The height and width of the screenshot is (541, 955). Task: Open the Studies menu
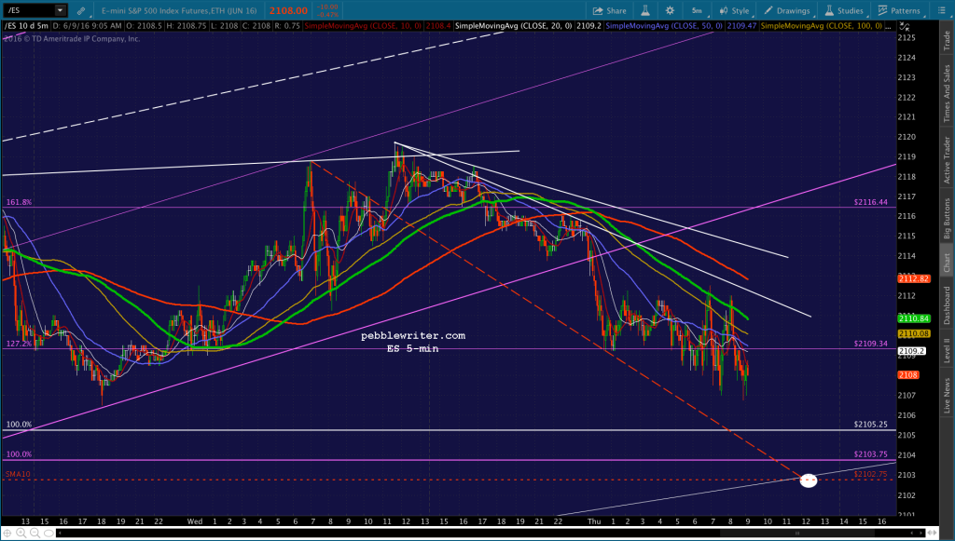pyautogui.click(x=844, y=10)
